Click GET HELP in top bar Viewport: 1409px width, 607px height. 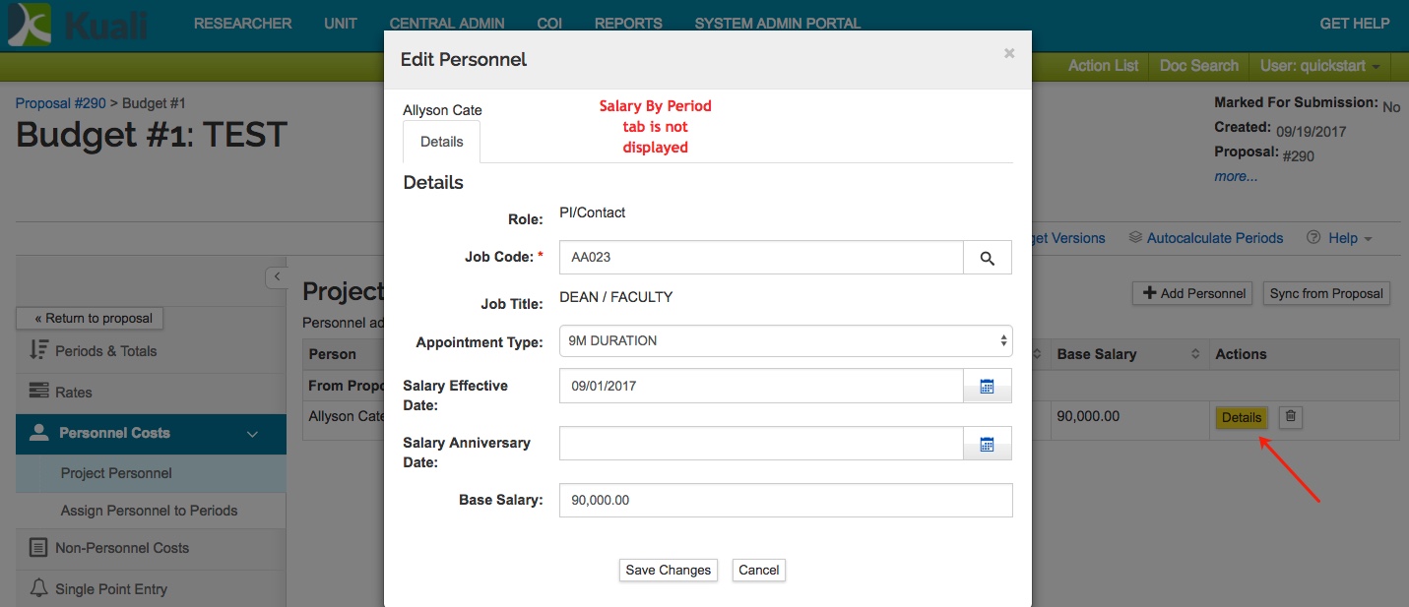pos(1355,24)
